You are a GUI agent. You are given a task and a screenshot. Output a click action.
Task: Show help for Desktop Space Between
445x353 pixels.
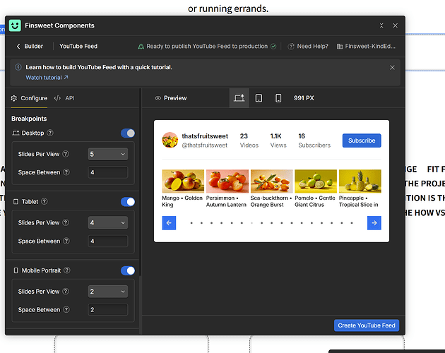pos(66,172)
